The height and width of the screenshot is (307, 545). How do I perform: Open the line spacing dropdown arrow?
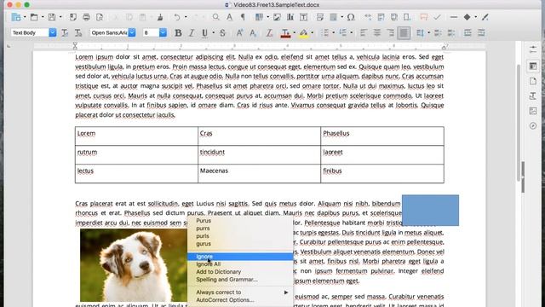point(428,32)
